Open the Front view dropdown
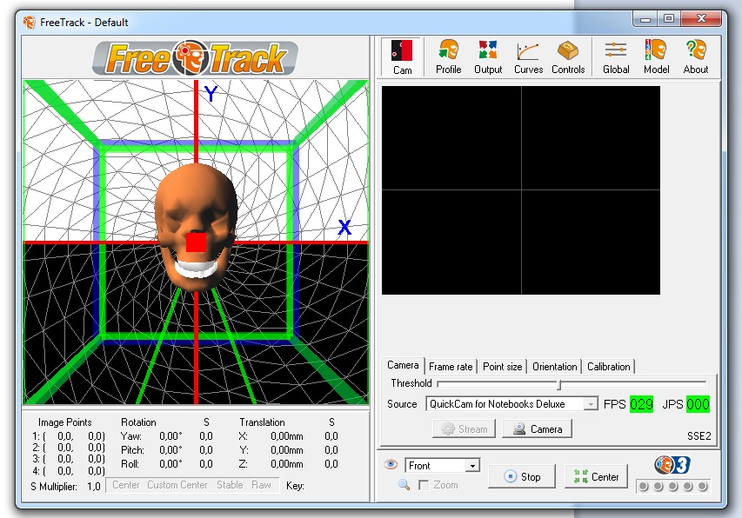This screenshot has height=518, width=742. pyautogui.click(x=472, y=466)
